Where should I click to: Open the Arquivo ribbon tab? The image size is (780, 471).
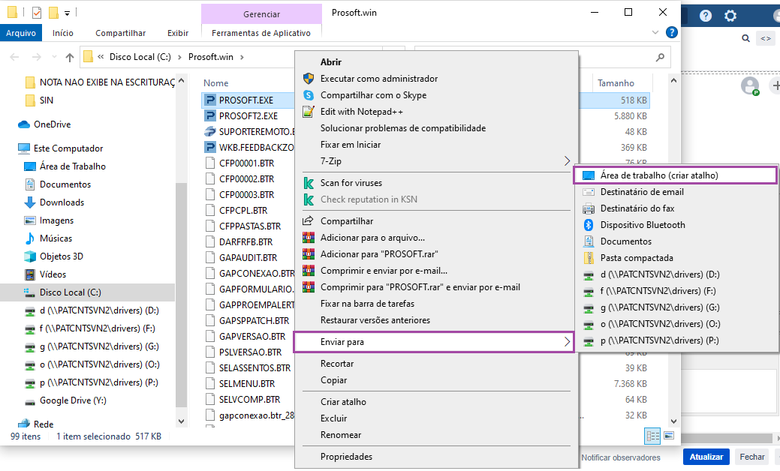pos(21,33)
